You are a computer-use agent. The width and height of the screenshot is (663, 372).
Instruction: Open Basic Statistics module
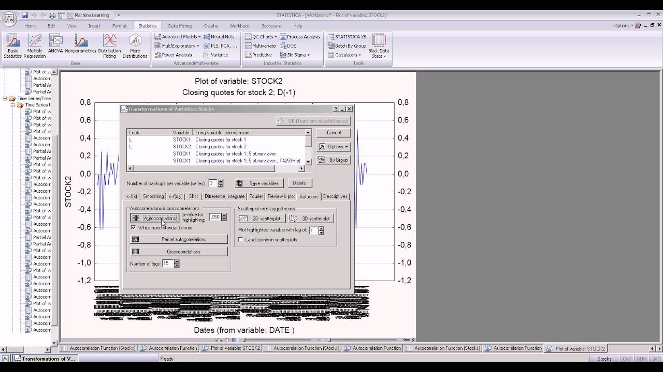click(13, 46)
